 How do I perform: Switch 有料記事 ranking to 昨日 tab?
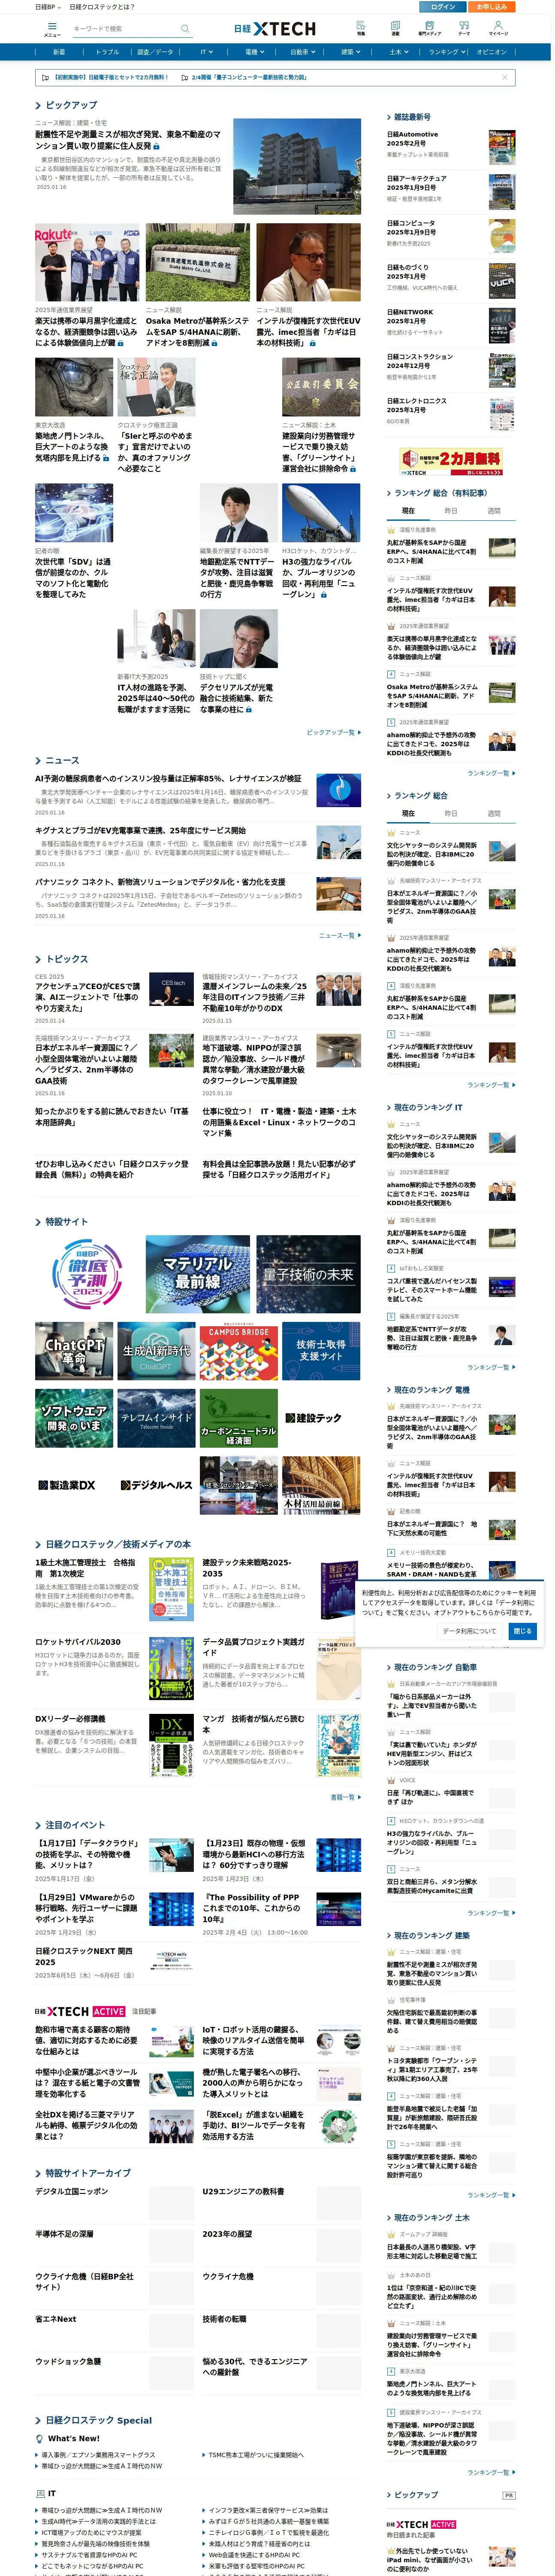click(x=451, y=511)
